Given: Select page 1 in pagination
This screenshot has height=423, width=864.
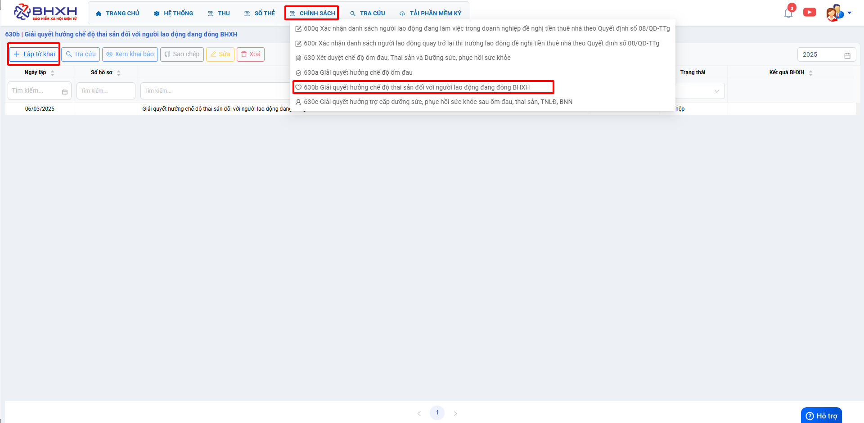Looking at the screenshot, I should (437, 413).
